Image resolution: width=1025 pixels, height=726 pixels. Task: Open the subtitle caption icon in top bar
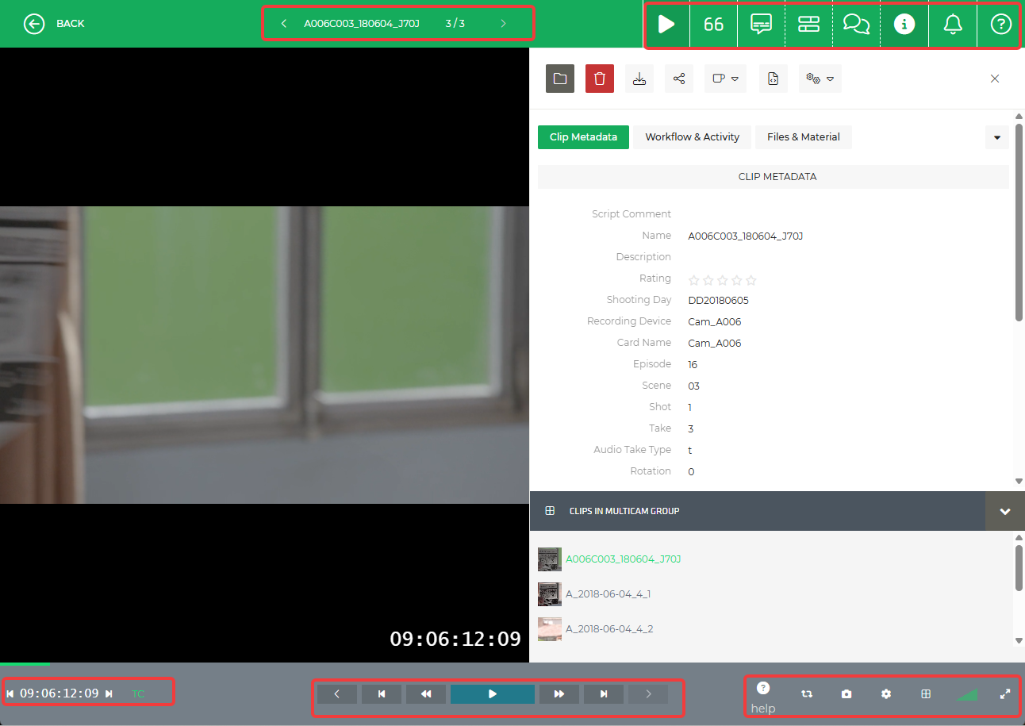tap(761, 24)
